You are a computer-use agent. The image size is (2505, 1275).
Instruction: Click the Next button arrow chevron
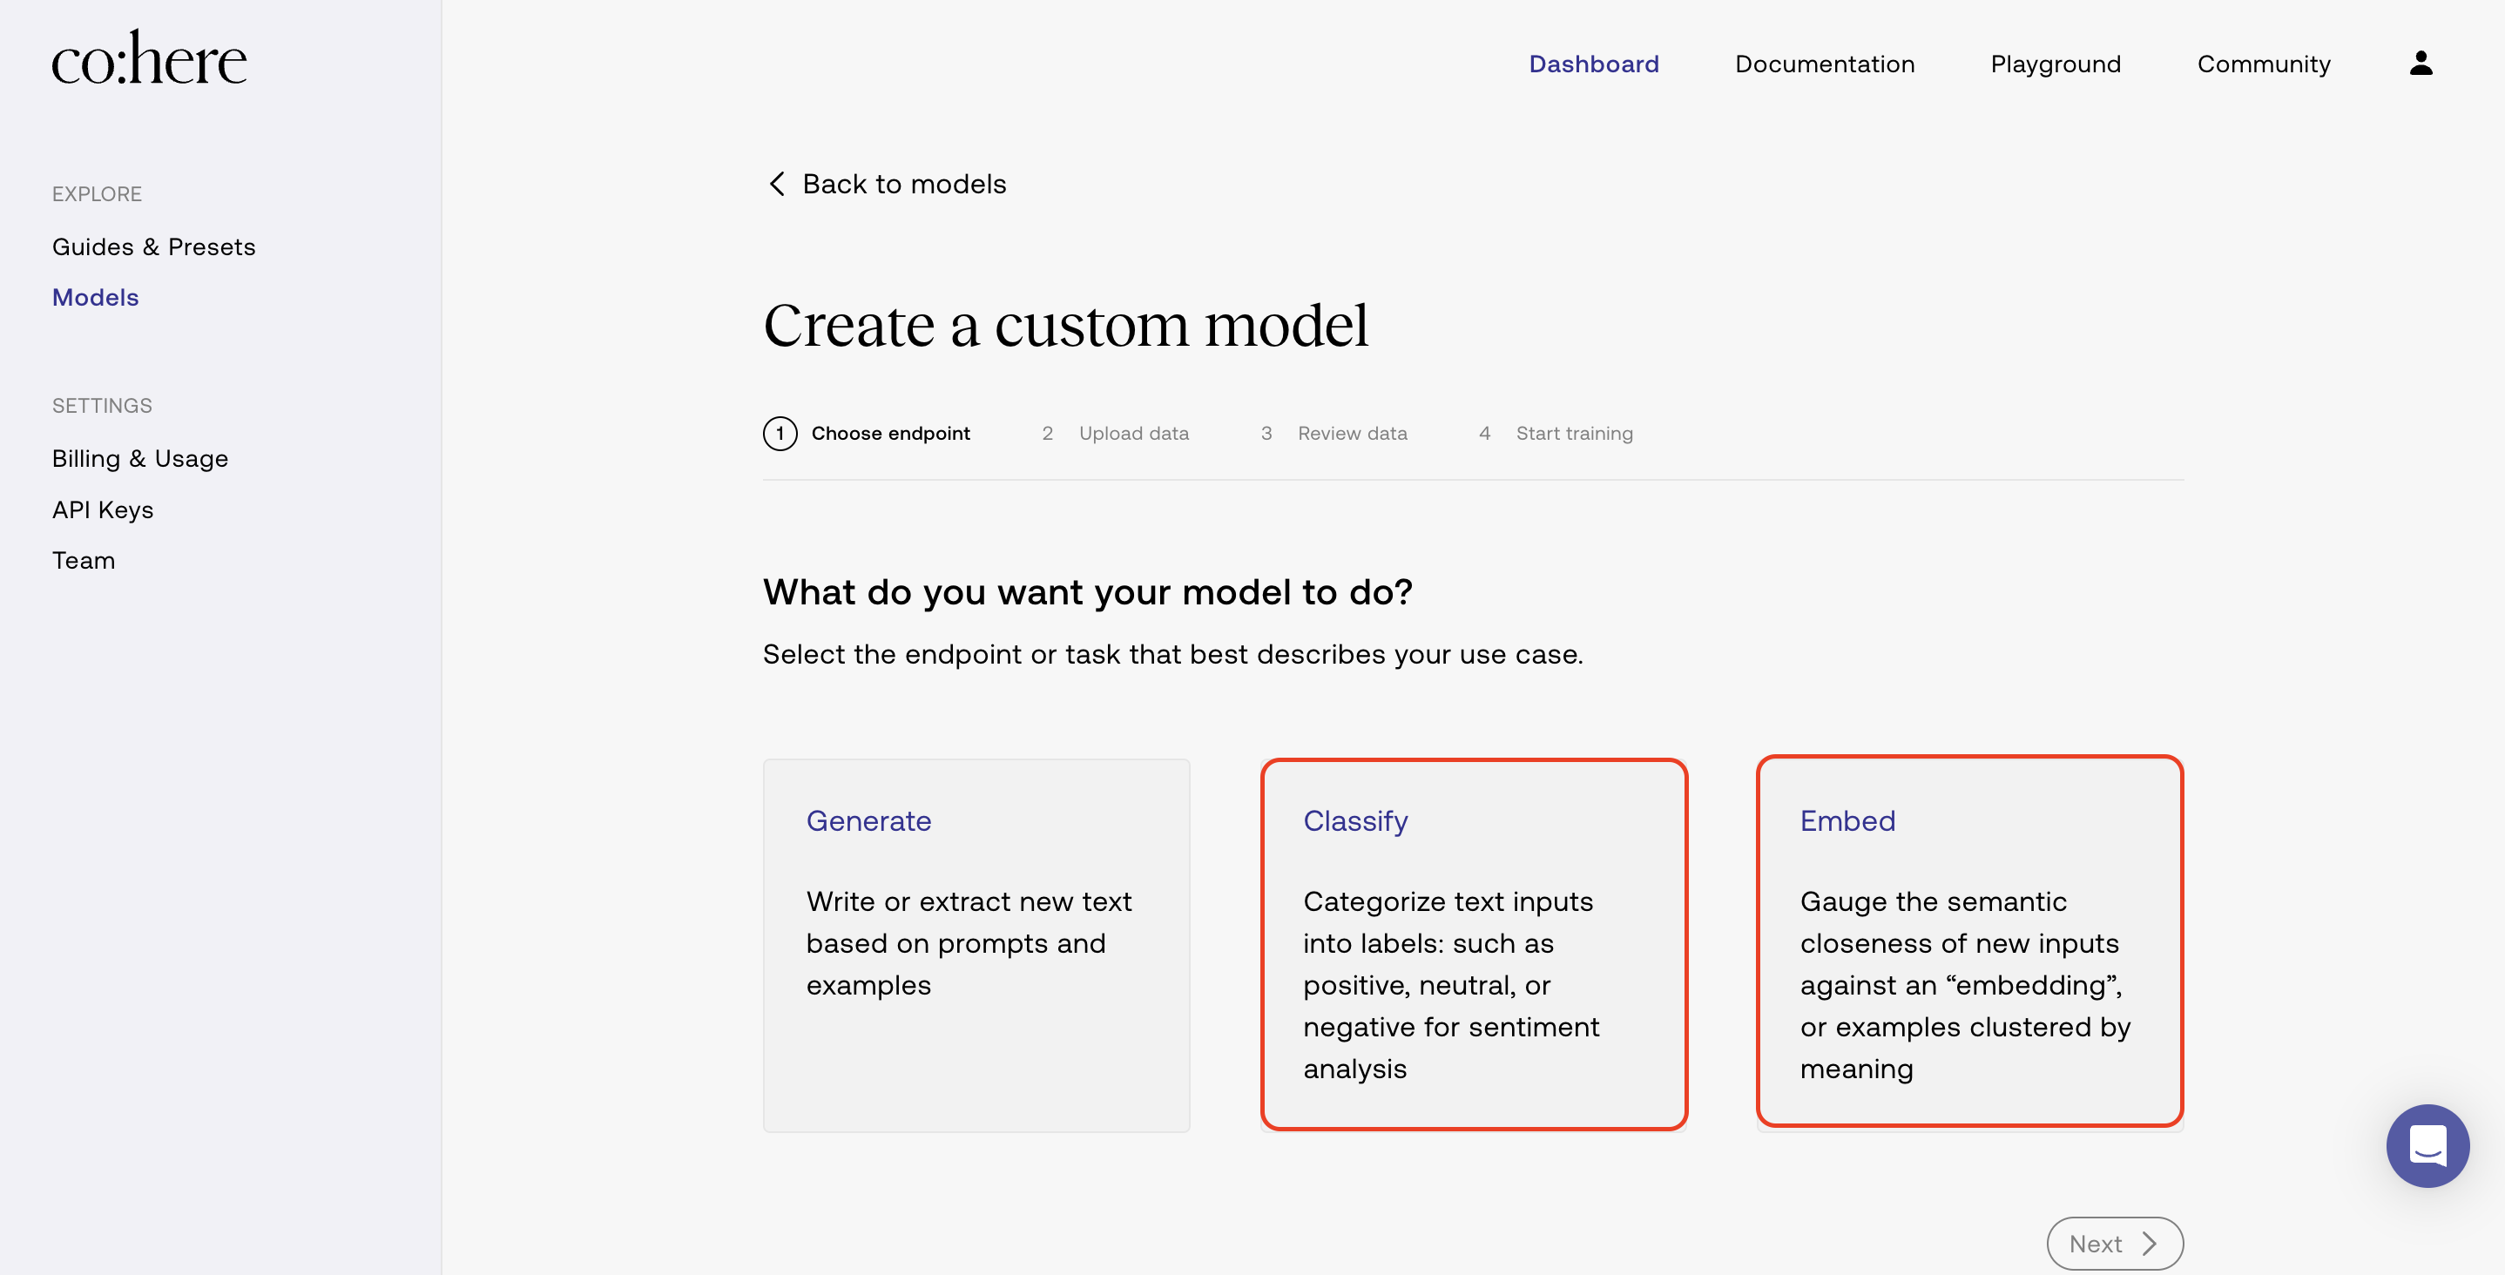coord(2150,1243)
